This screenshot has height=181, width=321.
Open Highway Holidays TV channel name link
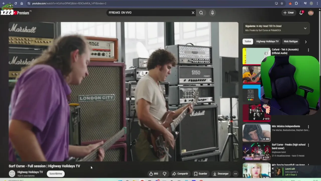tap(30, 172)
